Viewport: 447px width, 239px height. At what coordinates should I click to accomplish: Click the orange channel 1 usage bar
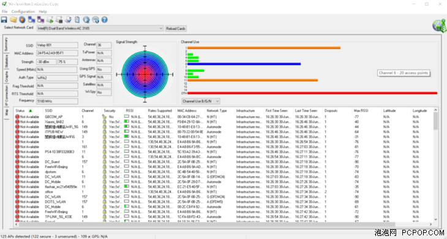pos(264,48)
